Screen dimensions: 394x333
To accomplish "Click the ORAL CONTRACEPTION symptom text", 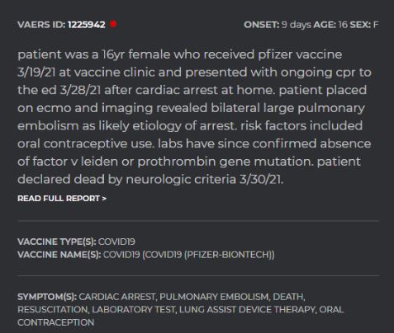I will pos(180,316).
